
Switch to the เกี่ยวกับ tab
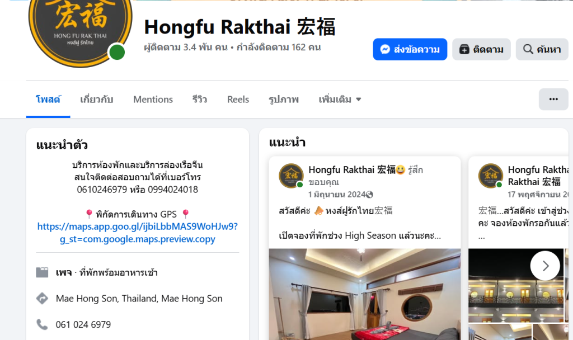tap(96, 100)
